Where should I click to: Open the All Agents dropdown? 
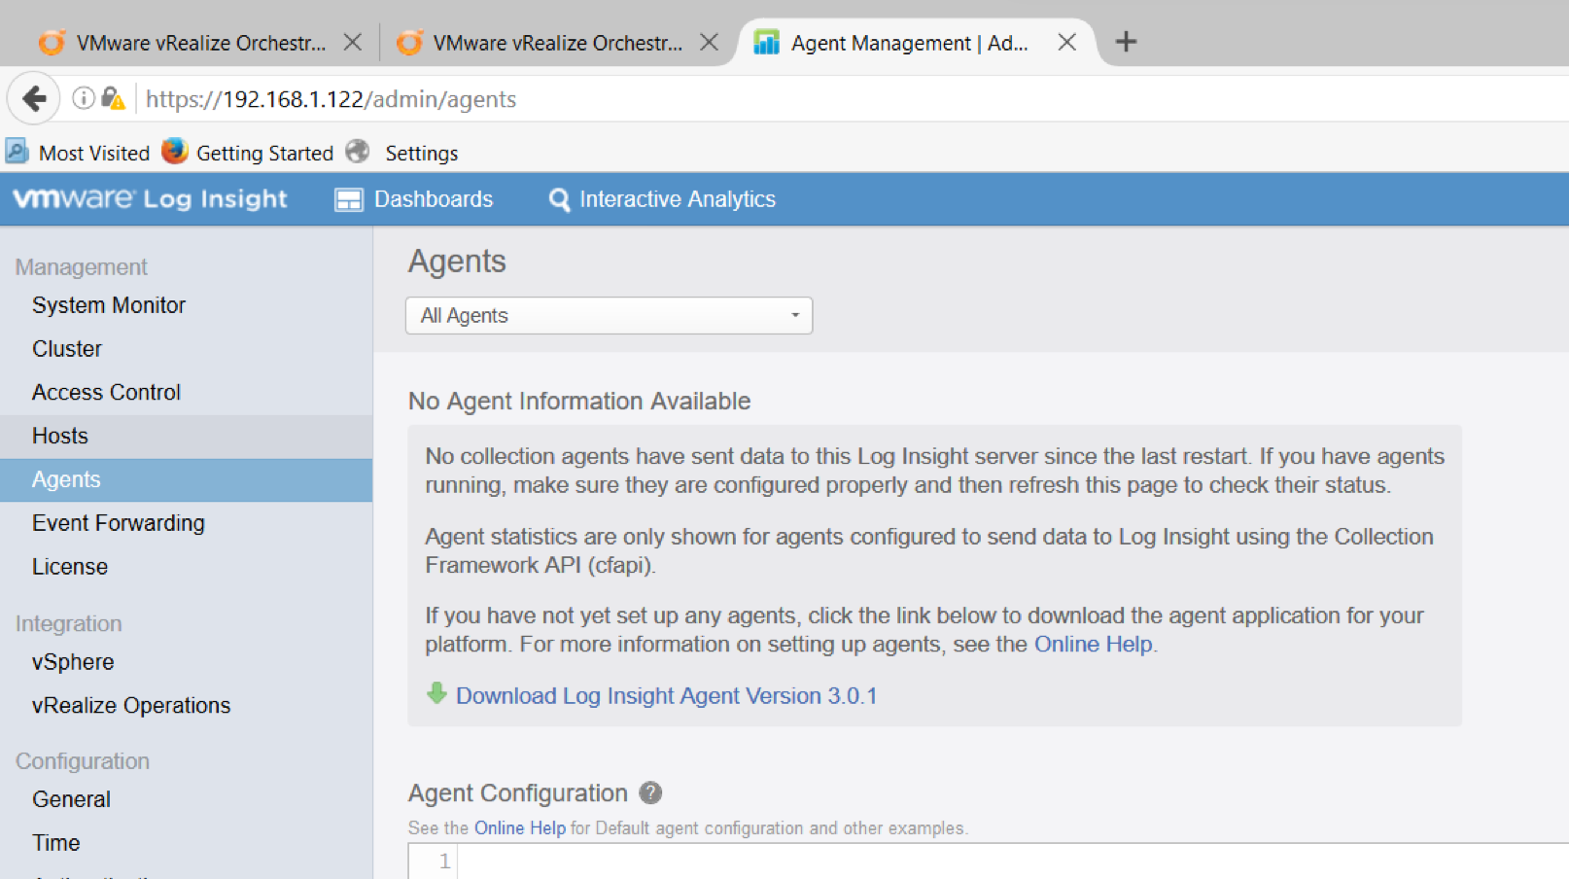[609, 315]
